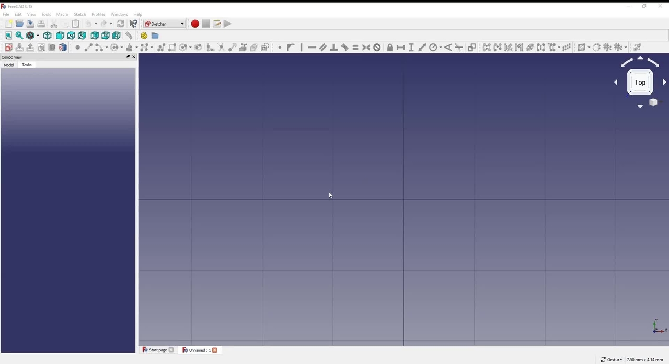
Task: Open the Edit menu
Action: point(18,14)
